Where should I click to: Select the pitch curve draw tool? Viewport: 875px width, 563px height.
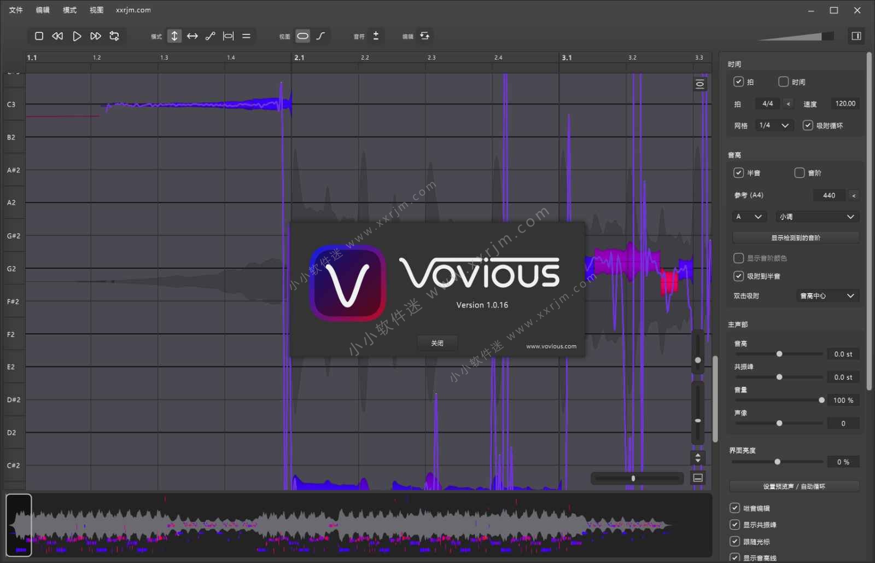[x=211, y=36]
